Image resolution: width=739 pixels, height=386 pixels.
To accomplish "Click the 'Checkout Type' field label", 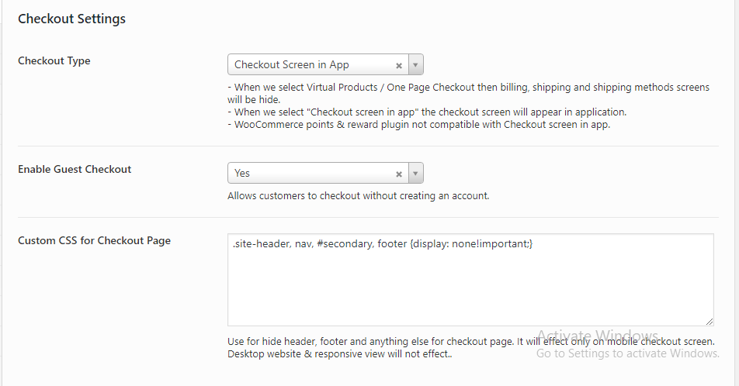I will coord(54,61).
